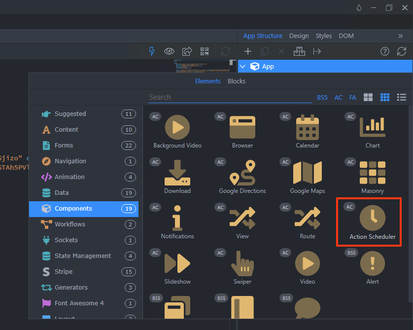The image size is (413, 330).
Task: Click the code minimap thumbnail
Action: click(201, 66)
